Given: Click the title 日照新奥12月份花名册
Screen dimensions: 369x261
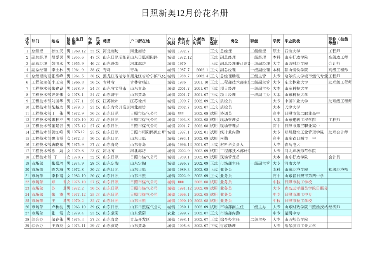Looking at the screenshot, I should pos(185,13).
